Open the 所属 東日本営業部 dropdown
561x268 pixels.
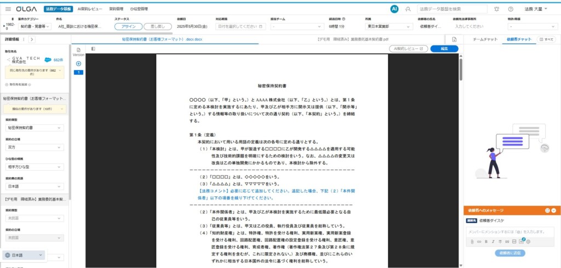click(389, 26)
